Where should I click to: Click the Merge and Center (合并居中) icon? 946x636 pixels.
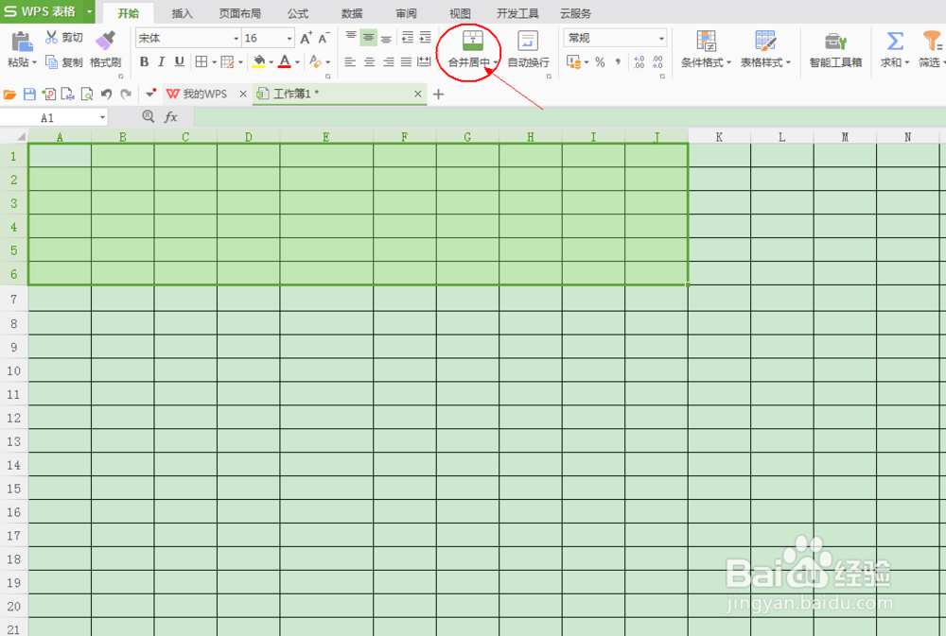[472, 41]
